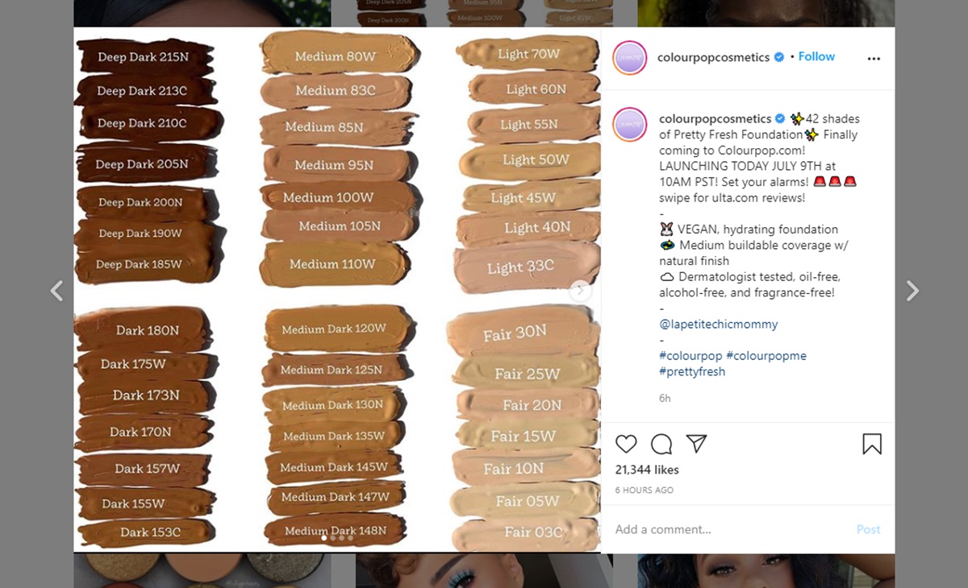Advance carousel with the small chevron on image
Viewport: 968px width, 588px height.
pos(581,291)
